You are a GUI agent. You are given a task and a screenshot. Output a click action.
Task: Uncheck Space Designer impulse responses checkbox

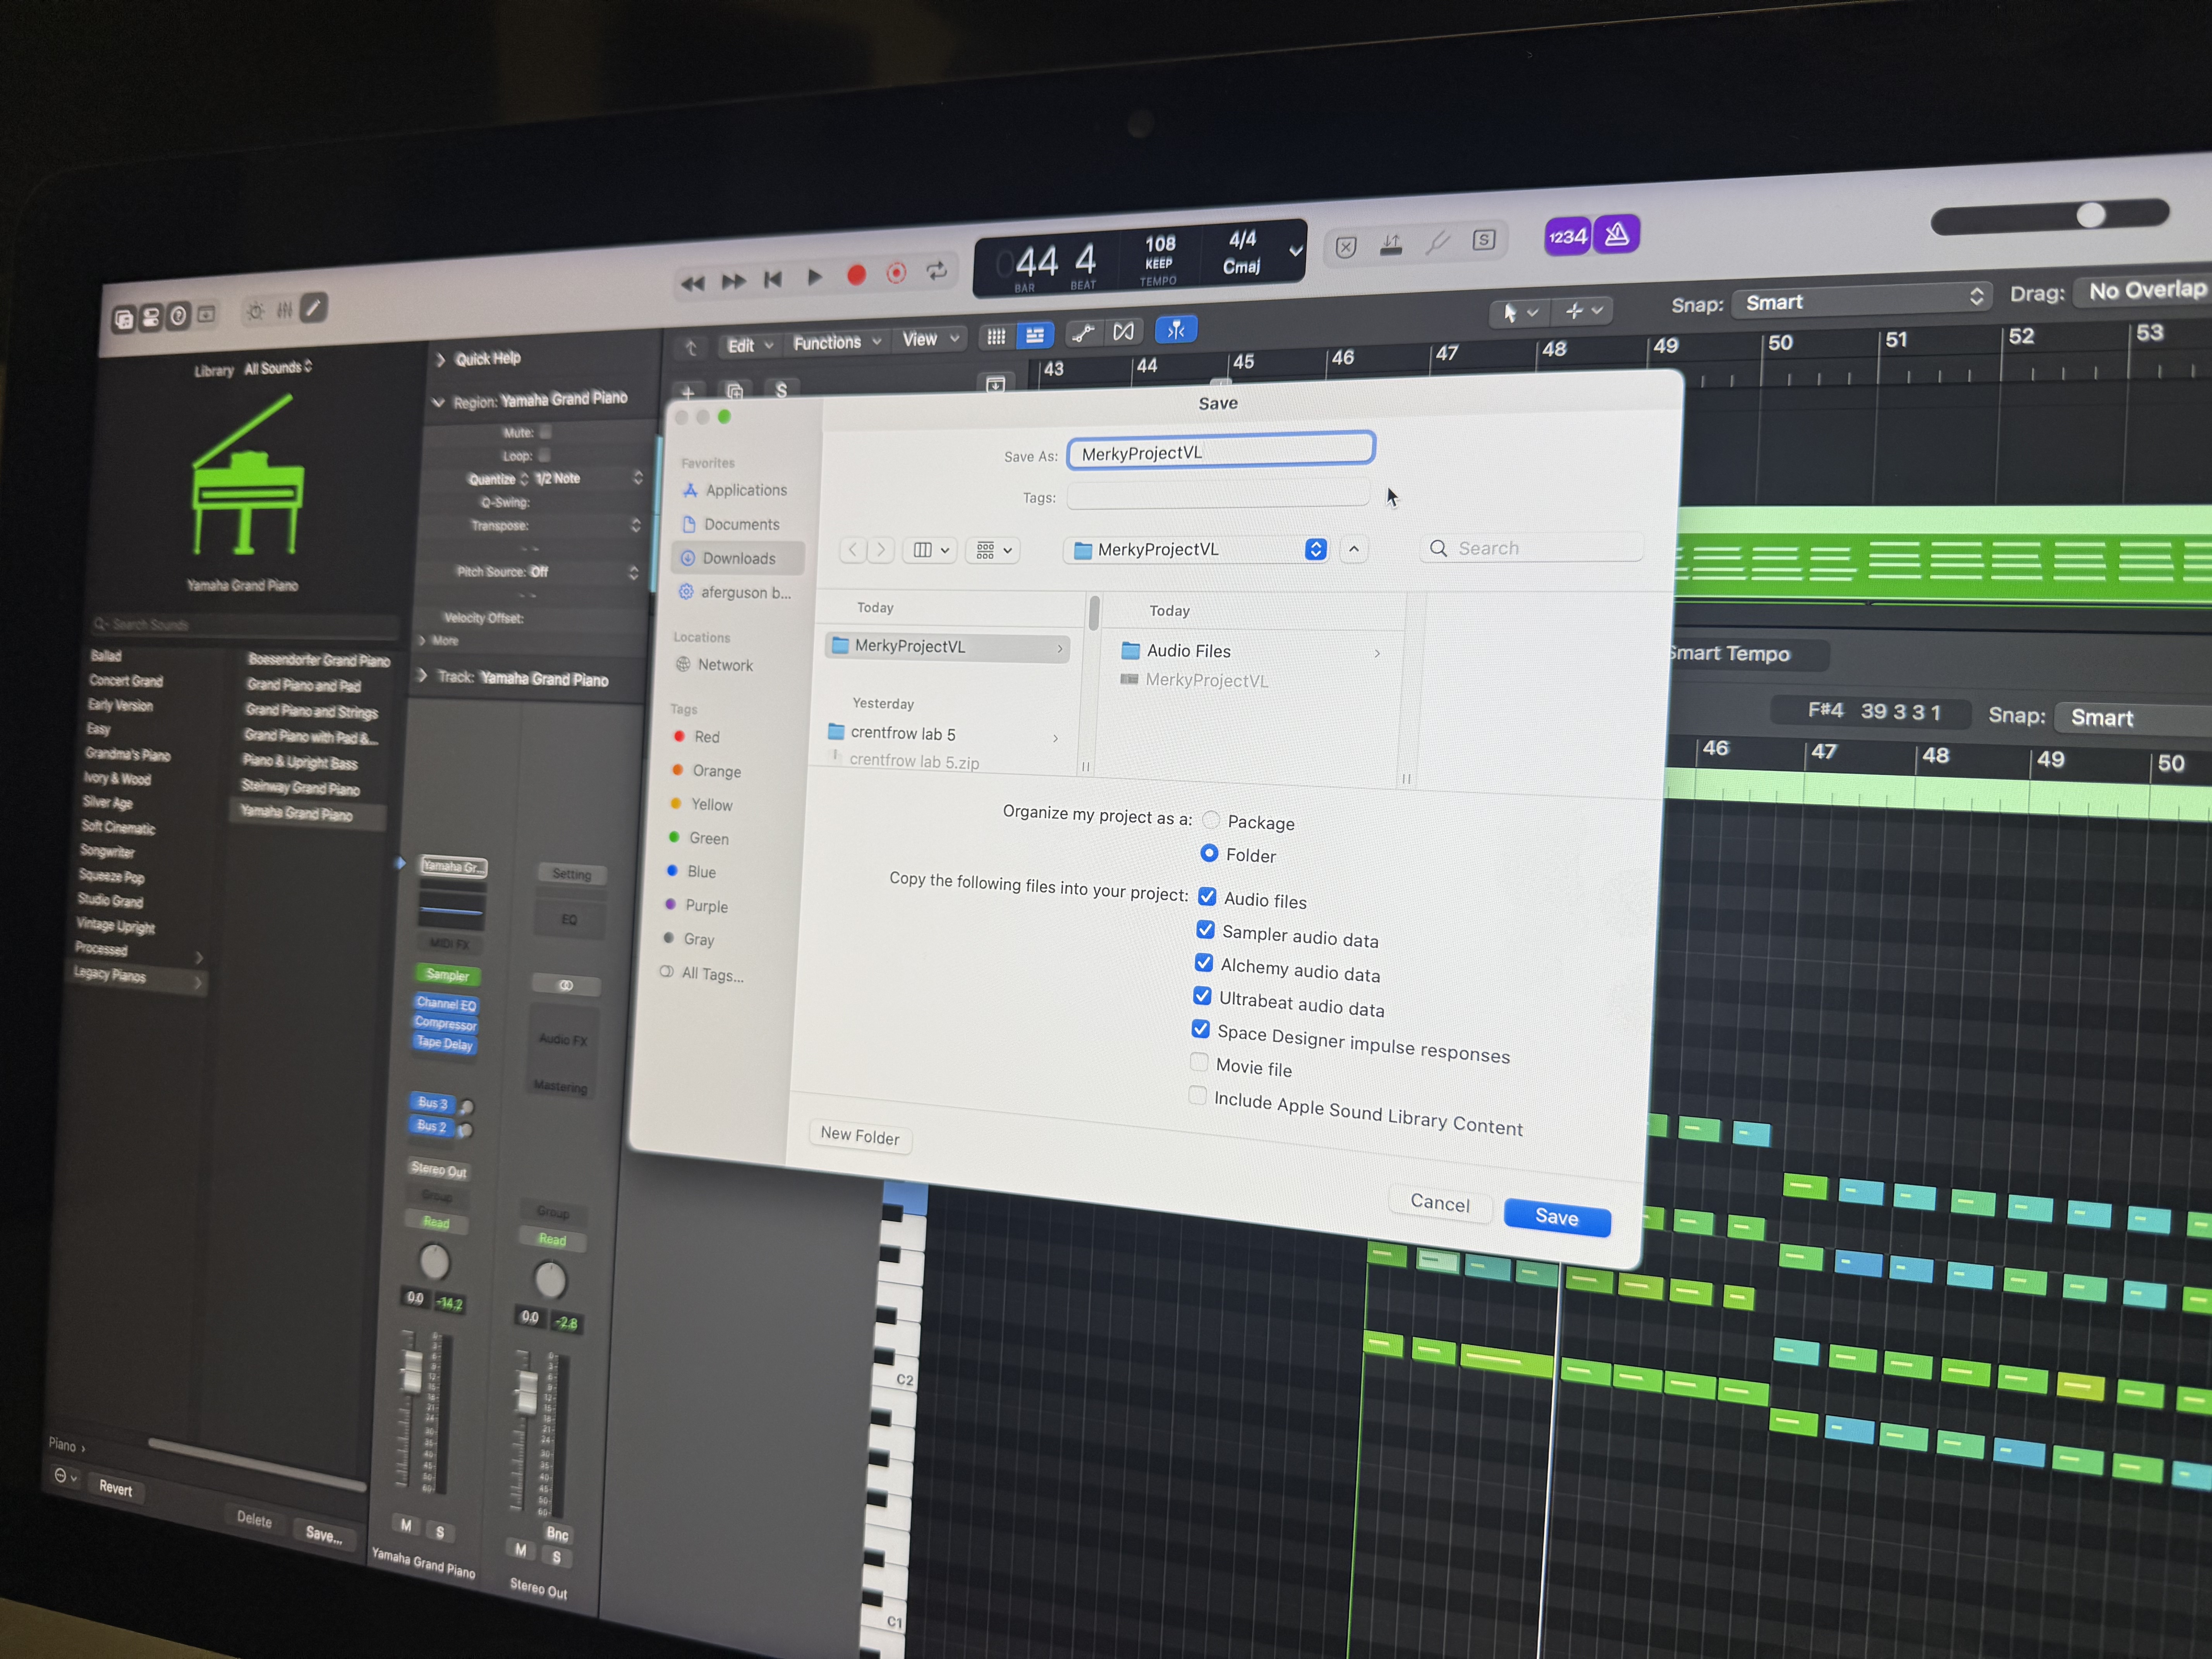coord(1200,1029)
